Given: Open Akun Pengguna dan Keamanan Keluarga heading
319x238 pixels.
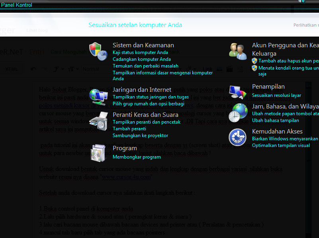Looking at the screenshot, I should [286, 49].
